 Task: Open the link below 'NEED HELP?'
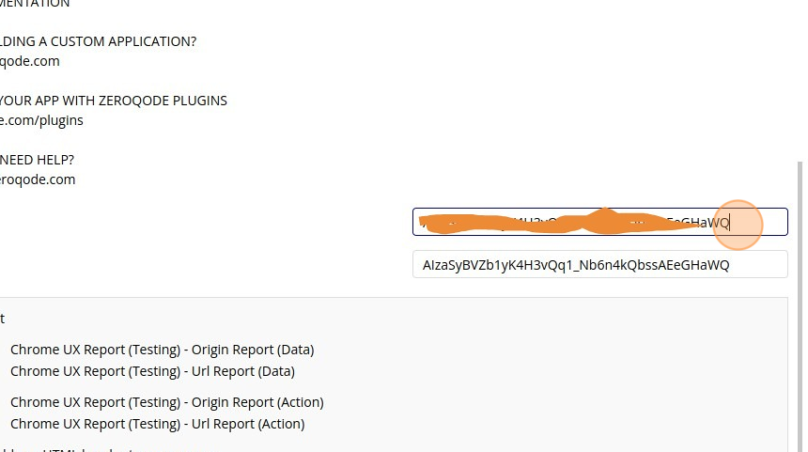(x=38, y=179)
